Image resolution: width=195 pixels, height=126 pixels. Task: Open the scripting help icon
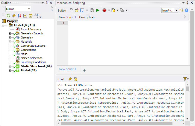(187, 11)
